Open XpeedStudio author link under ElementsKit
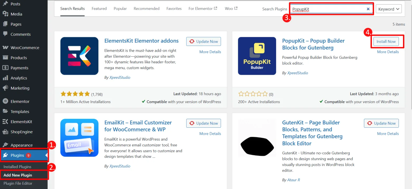 (120, 77)
